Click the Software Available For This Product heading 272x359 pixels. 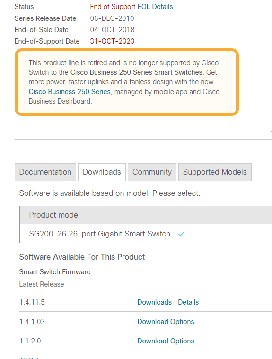click(x=82, y=257)
